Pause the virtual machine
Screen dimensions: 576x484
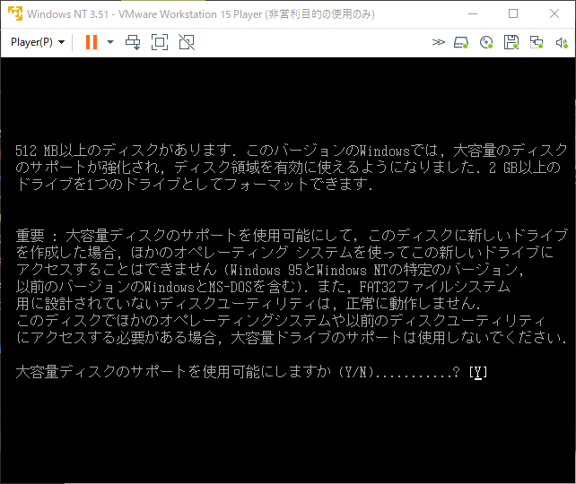(x=92, y=42)
